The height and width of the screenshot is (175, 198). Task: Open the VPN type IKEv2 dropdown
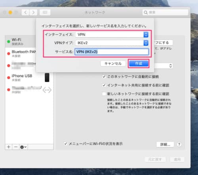(x=112, y=43)
